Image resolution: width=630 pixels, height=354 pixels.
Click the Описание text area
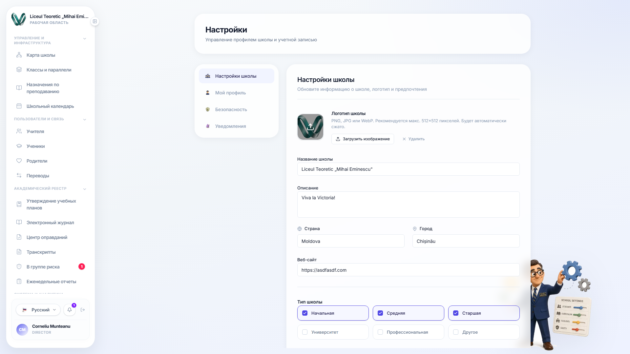[408, 205]
